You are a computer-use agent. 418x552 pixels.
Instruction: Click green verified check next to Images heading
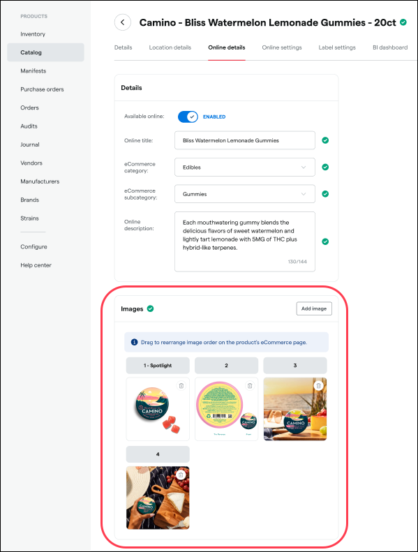[150, 308]
